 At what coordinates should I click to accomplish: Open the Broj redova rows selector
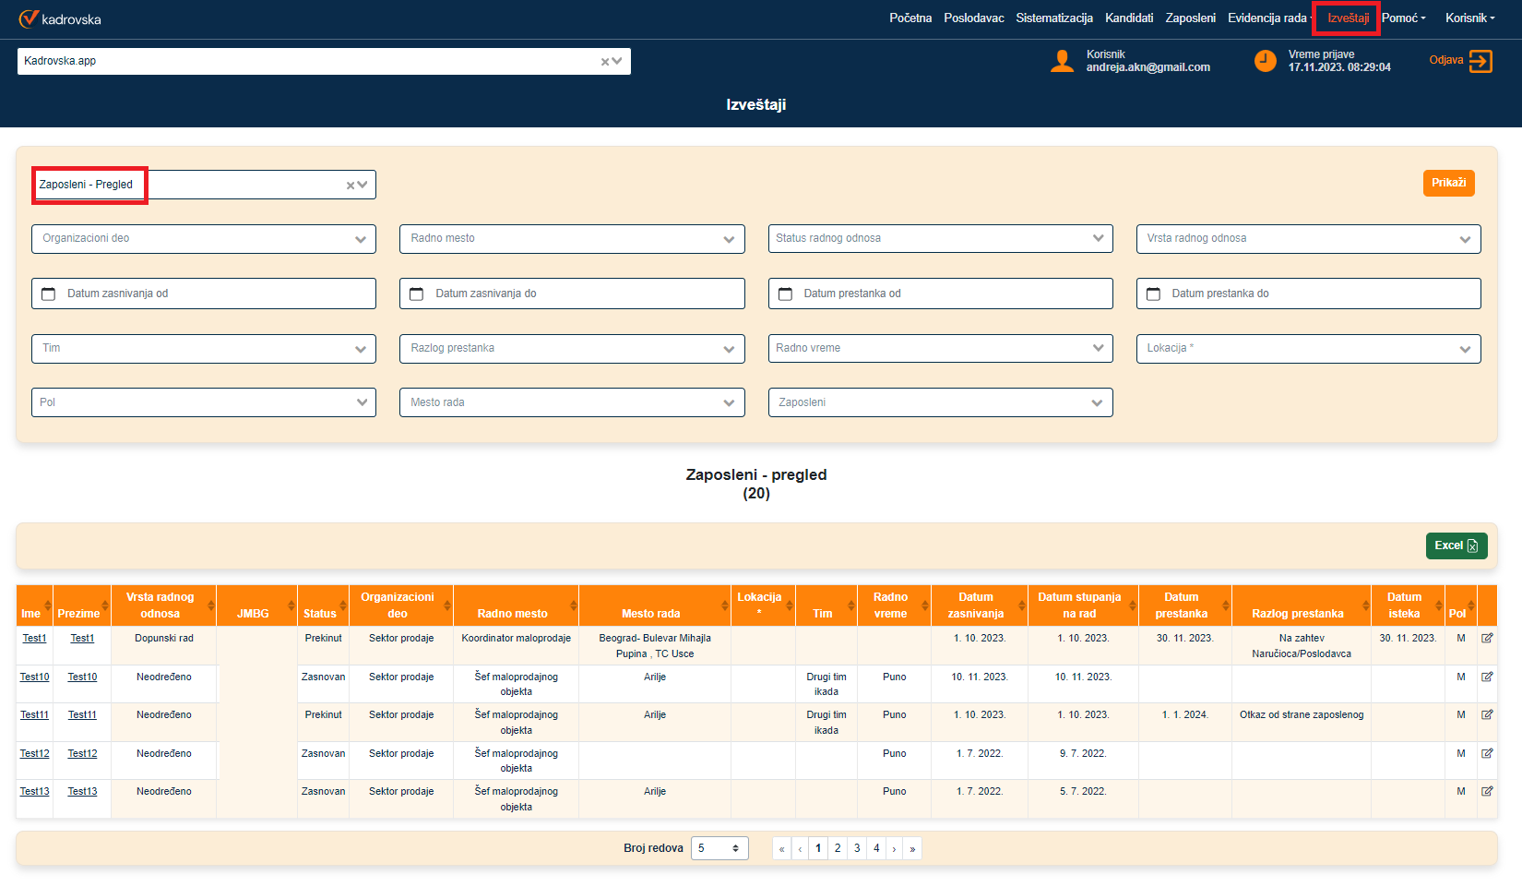click(719, 848)
